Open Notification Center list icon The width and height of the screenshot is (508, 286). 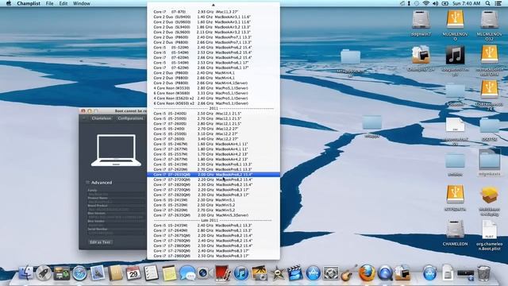(x=498, y=3)
